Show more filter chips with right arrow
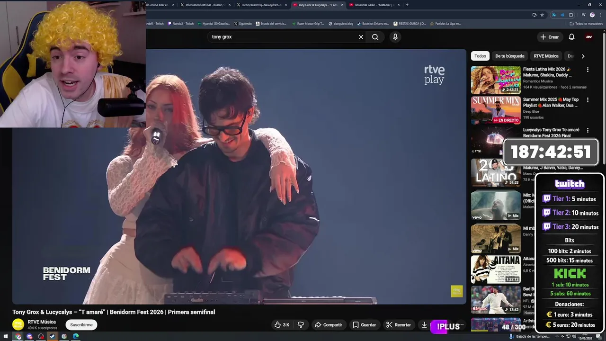Image resolution: width=606 pixels, height=341 pixels. click(583, 56)
